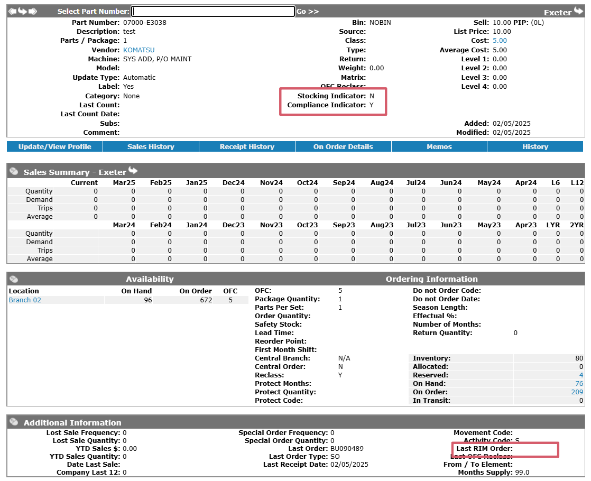The width and height of the screenshot is (591, 481).
Task: Click the Category value None
Action: [x=131, y=96]
